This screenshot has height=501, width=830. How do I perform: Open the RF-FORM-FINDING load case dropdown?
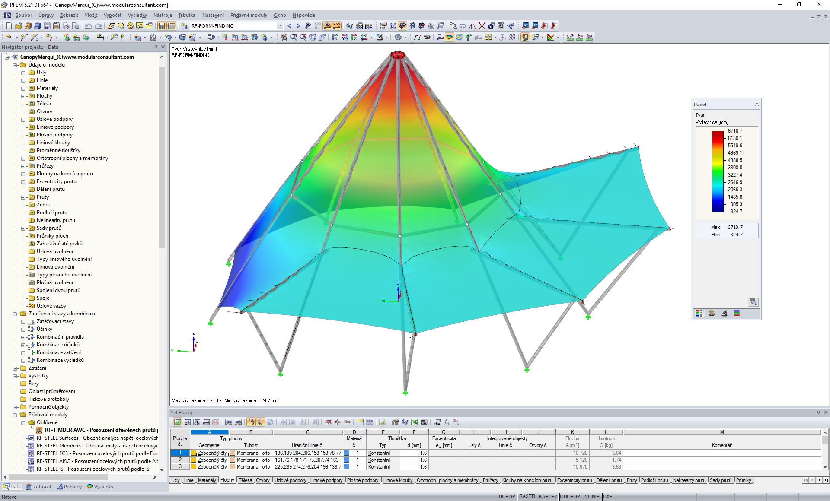click(280, 26)
